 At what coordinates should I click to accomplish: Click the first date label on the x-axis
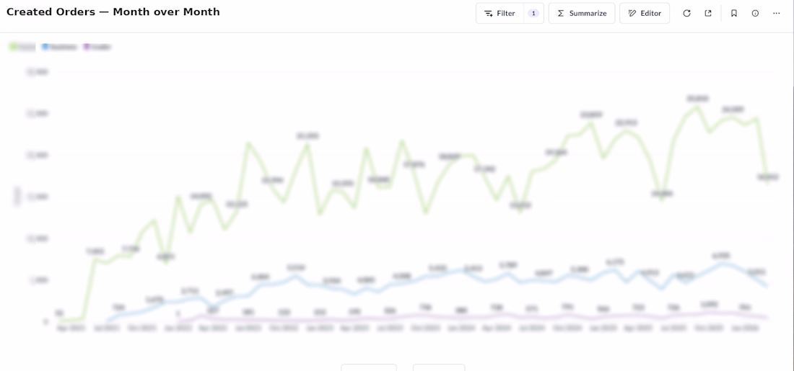tap(71, 328)
